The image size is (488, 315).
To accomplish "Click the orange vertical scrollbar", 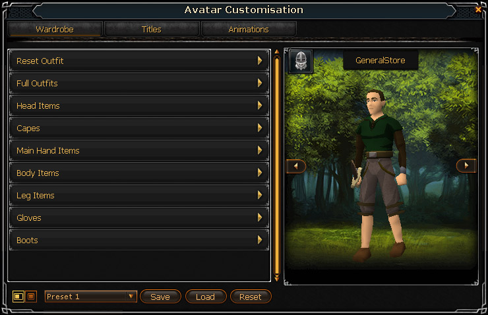I will pyautogui.click(x=277, y=165).
